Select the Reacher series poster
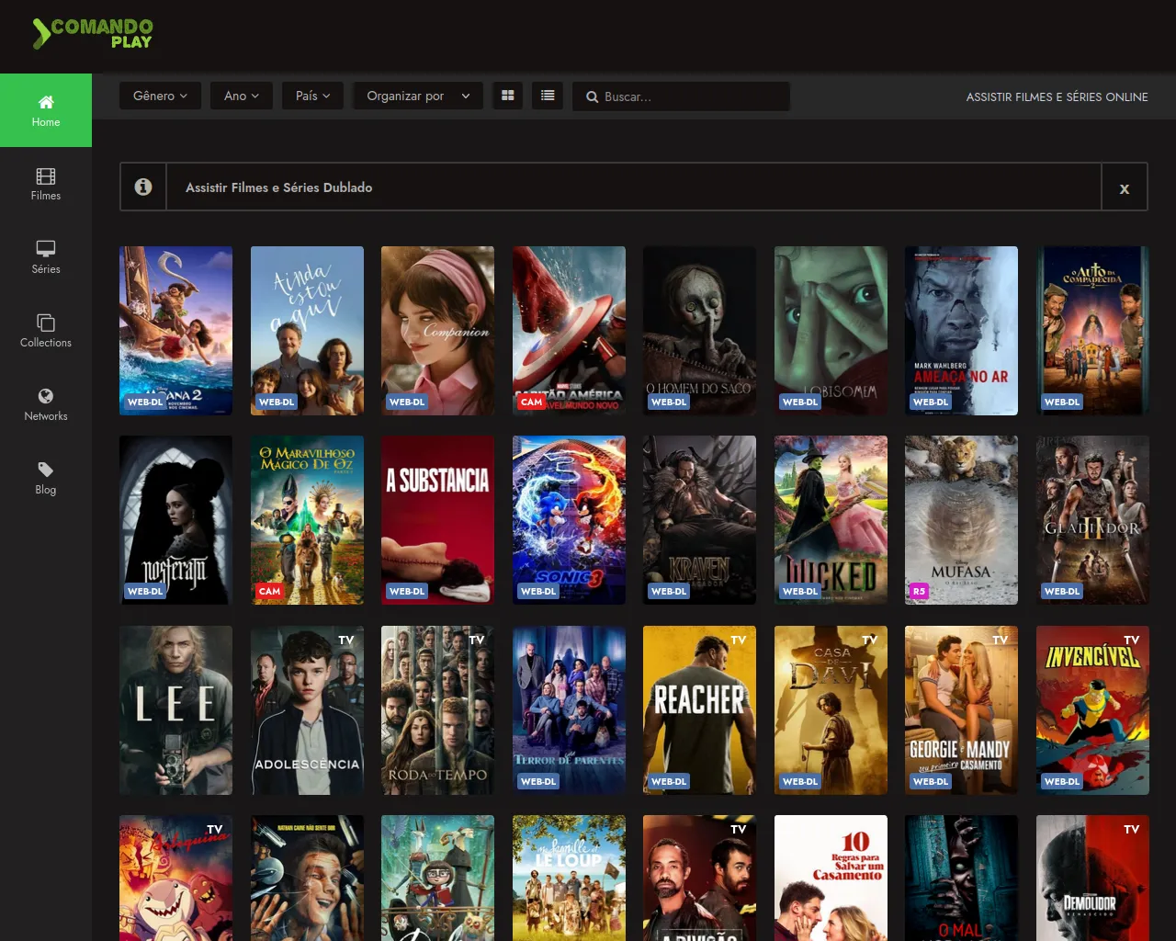This screenshot has height=941, width=1176. coord(699,709)
